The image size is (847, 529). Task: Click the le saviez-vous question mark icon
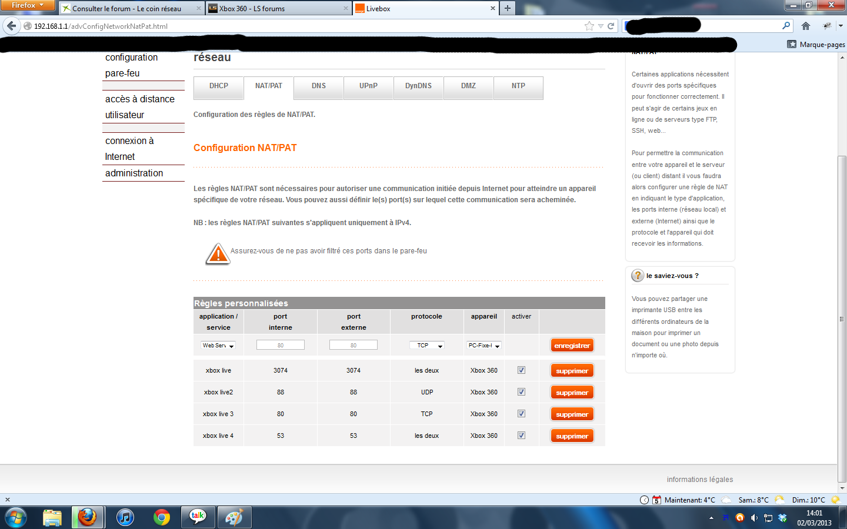tap(638, 275)
